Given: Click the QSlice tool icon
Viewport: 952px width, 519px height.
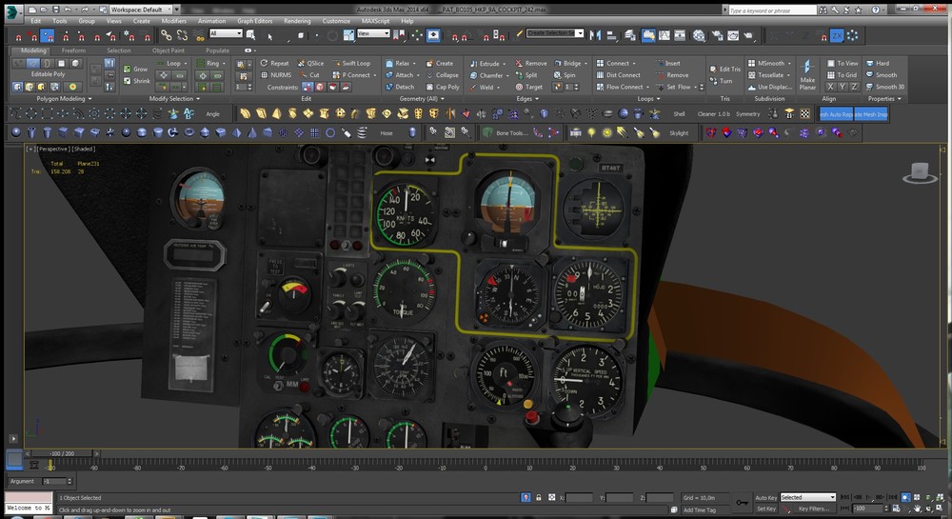Looking at the screenshot, I should 299,64.
